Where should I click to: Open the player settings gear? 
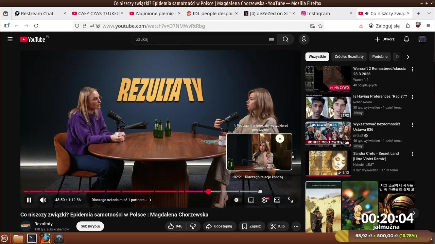pyautogui.click(x=264, y=200)
